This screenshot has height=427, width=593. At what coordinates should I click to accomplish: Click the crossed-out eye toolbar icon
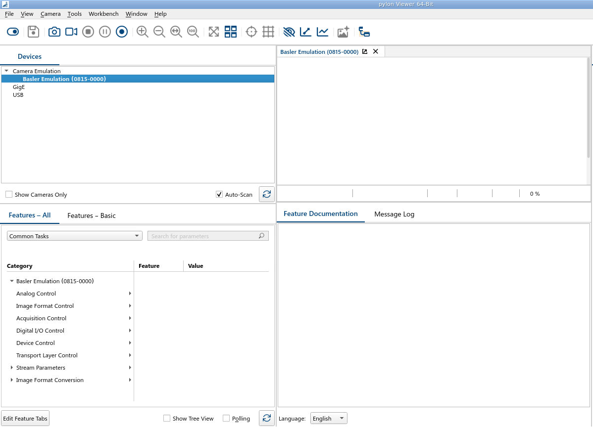click(289, 32)
